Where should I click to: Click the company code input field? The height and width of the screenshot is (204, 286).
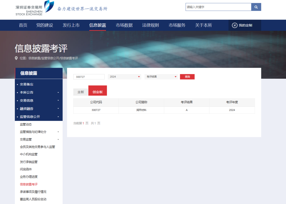click(x=89, y=77)
